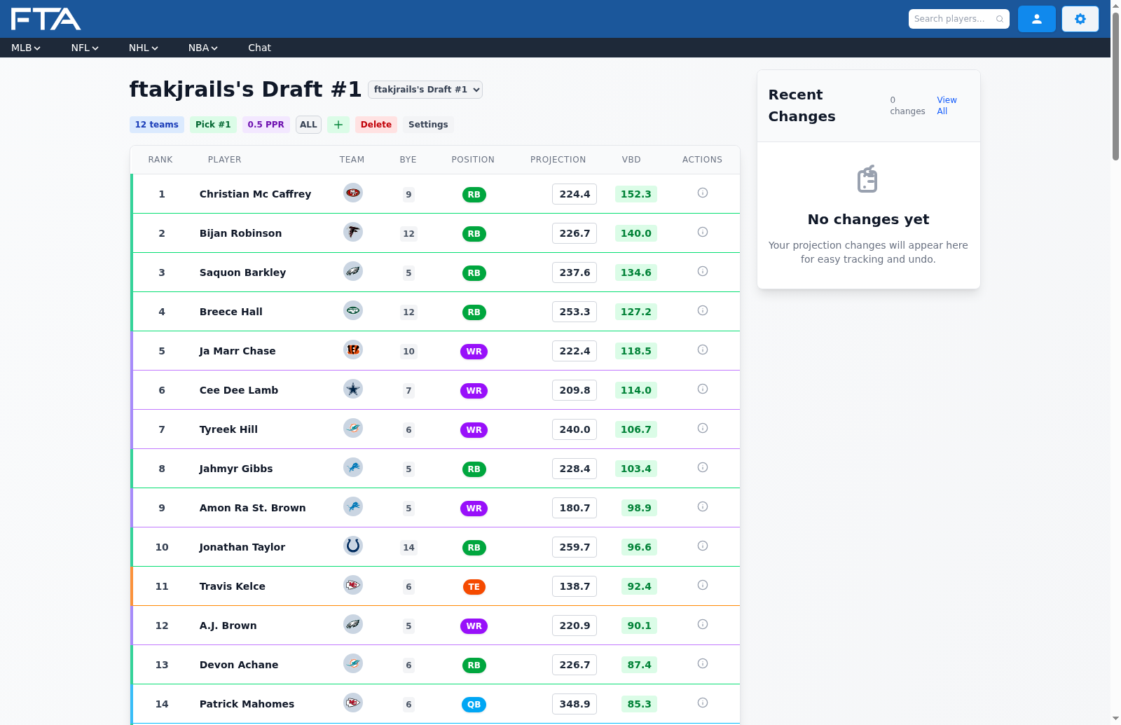Expand the NFL navigation dropdown

pos(83,48)
